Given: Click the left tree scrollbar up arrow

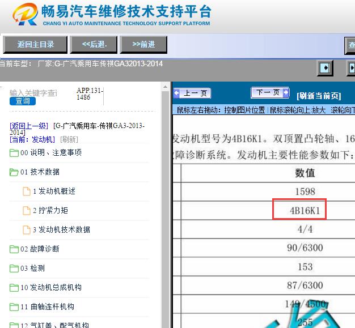Looking at the screenshot, I should click(x=165, y=87).
